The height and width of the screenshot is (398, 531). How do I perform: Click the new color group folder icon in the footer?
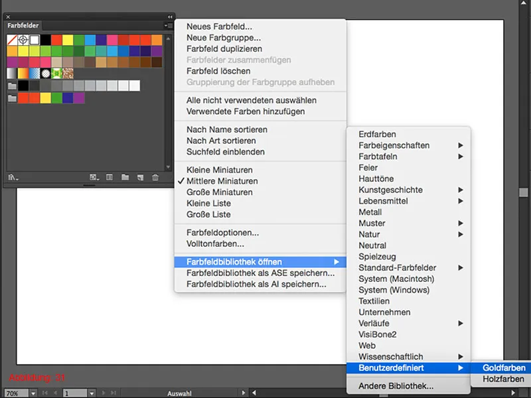tap(125, 177)
